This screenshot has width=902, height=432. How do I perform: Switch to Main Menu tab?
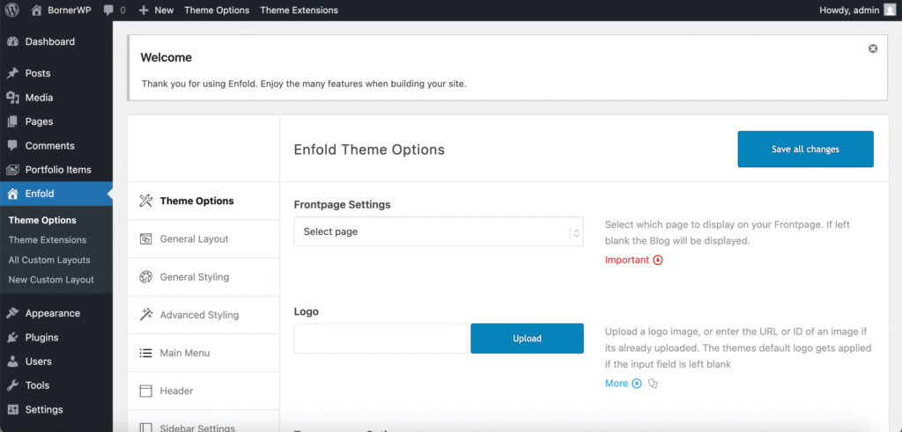click(x=203, y=353)
